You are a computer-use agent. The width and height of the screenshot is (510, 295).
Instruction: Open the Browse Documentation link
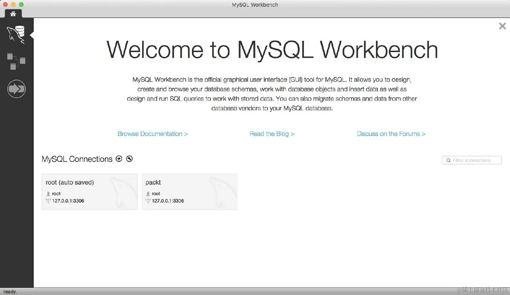tap(152, 134)
